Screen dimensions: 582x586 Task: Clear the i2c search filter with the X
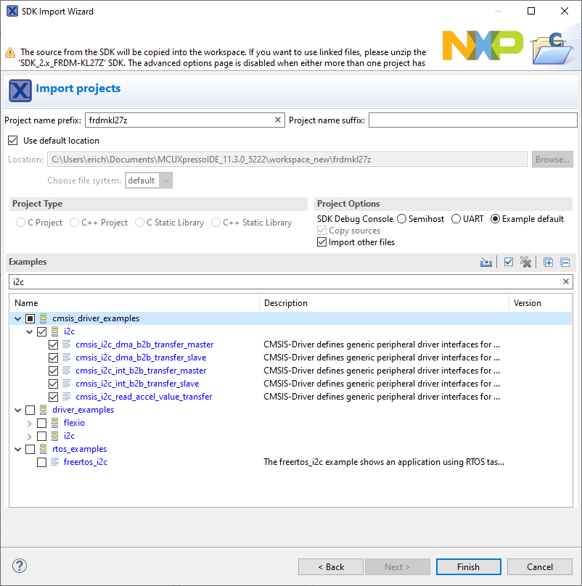pyautogui.click(x=565, y=281)
